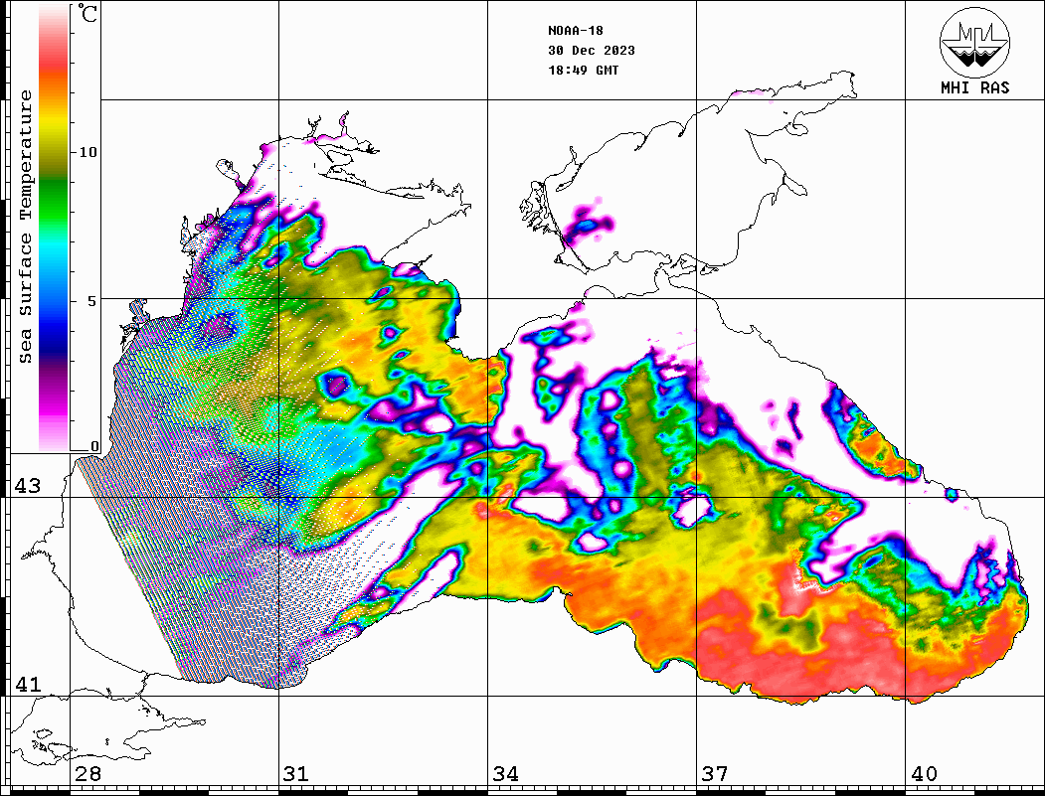Pick the red top of temperature color bar
1045x796 pixels.
pos(54,64)
